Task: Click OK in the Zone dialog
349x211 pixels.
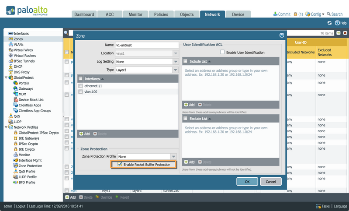Action: click(247, 182)
